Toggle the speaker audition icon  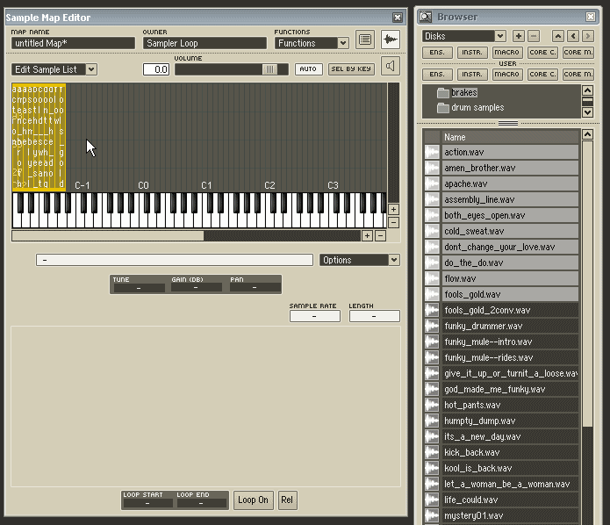[391, 66]
